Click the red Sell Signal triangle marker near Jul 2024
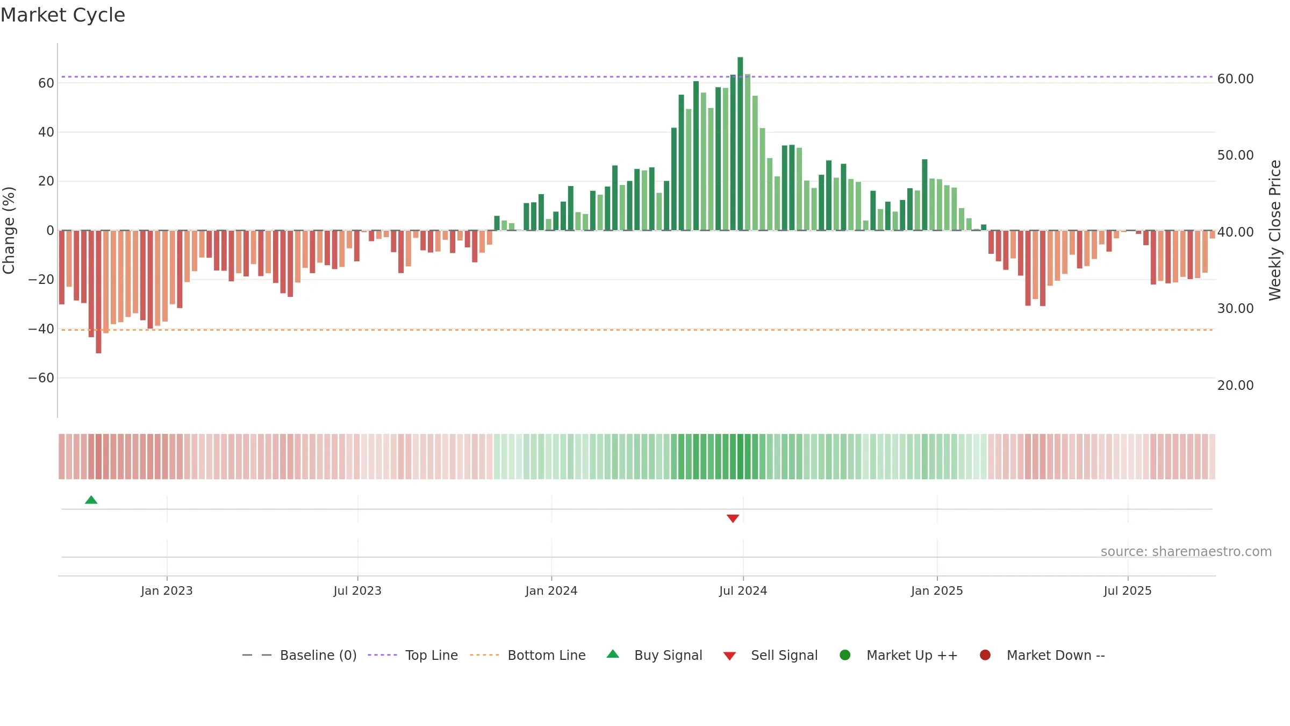 733,518
